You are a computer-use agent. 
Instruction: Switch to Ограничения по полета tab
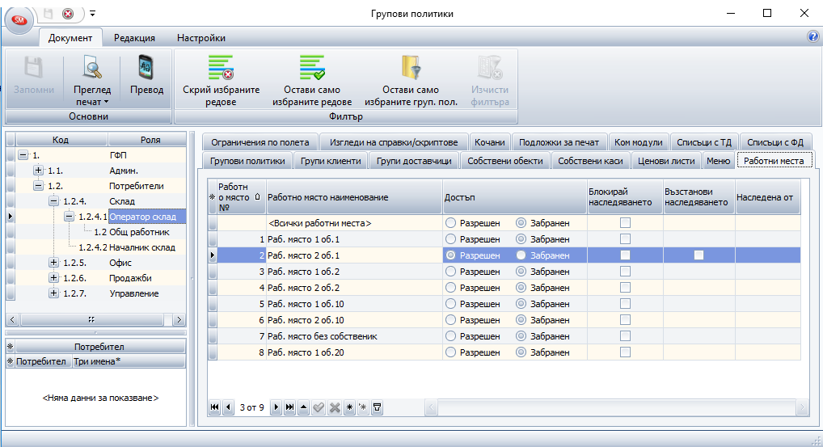point(260,142)
